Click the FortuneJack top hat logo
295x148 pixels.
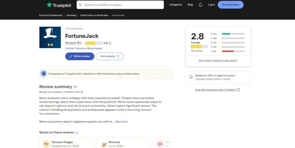tap(50, 37)
